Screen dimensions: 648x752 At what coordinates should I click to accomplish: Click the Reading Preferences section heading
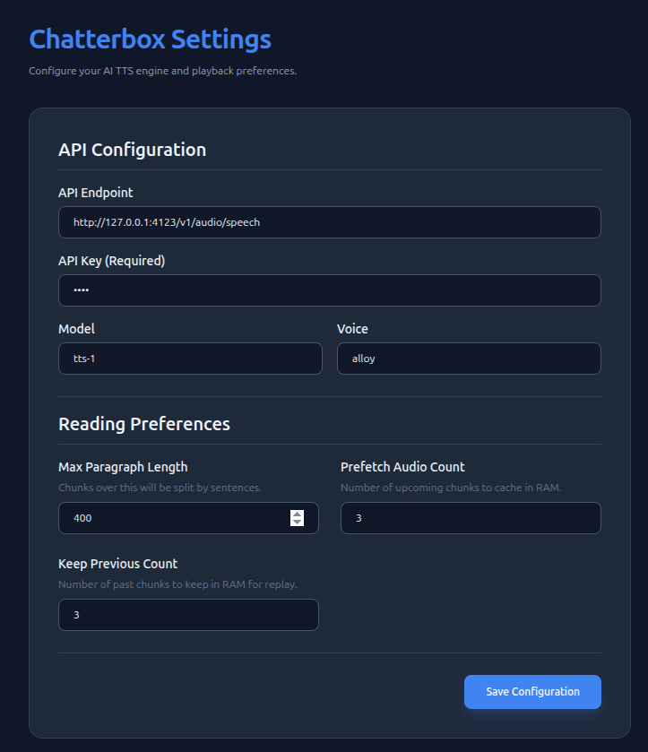pos(144,424)
